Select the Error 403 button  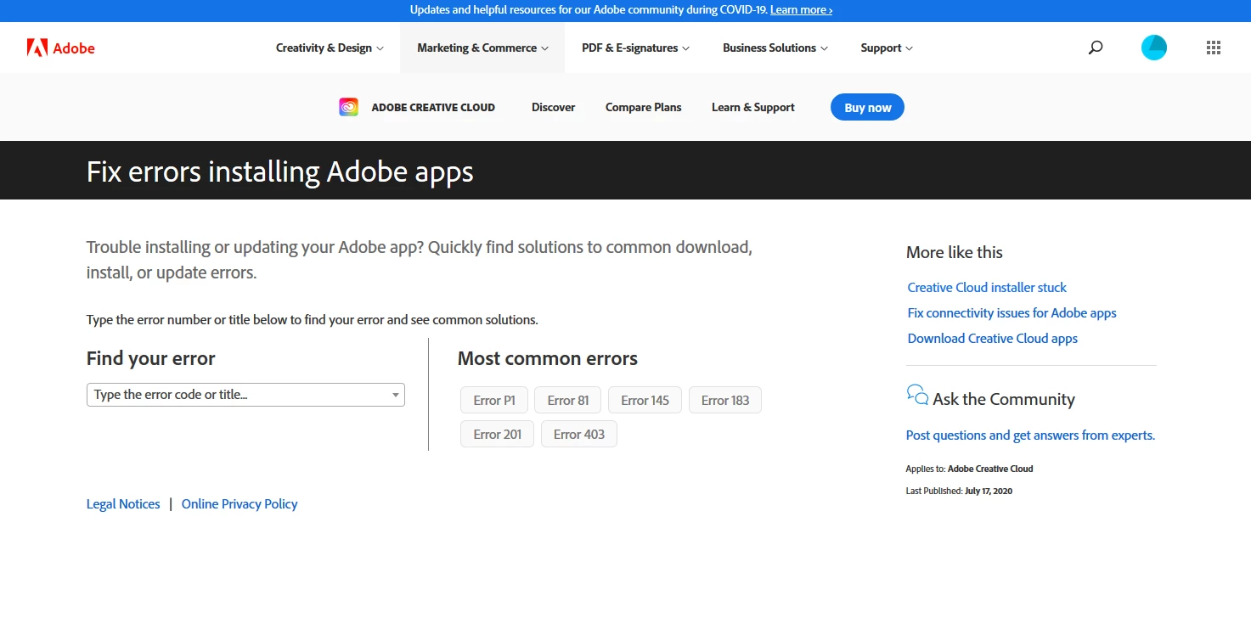tap(579, 434)
